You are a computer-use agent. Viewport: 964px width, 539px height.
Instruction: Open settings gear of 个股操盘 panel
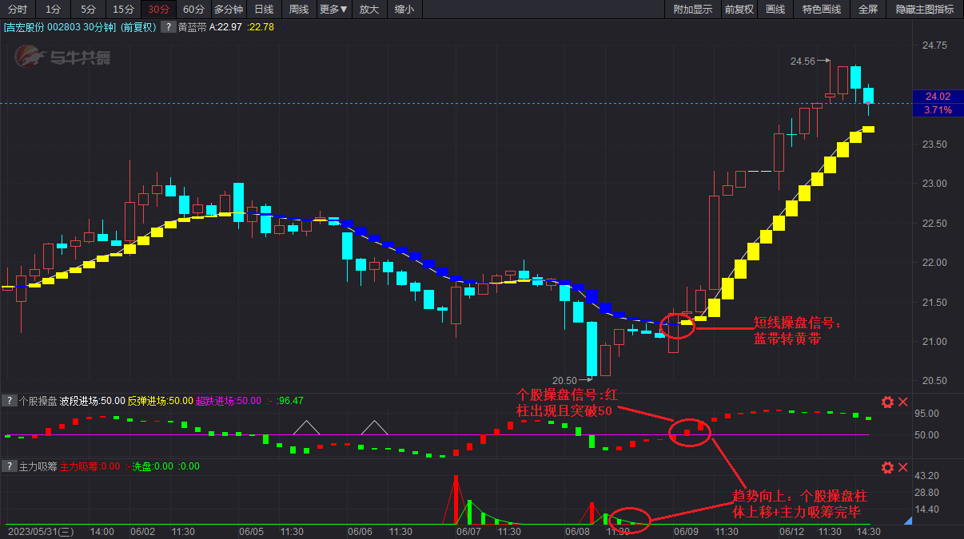[887, 402]
